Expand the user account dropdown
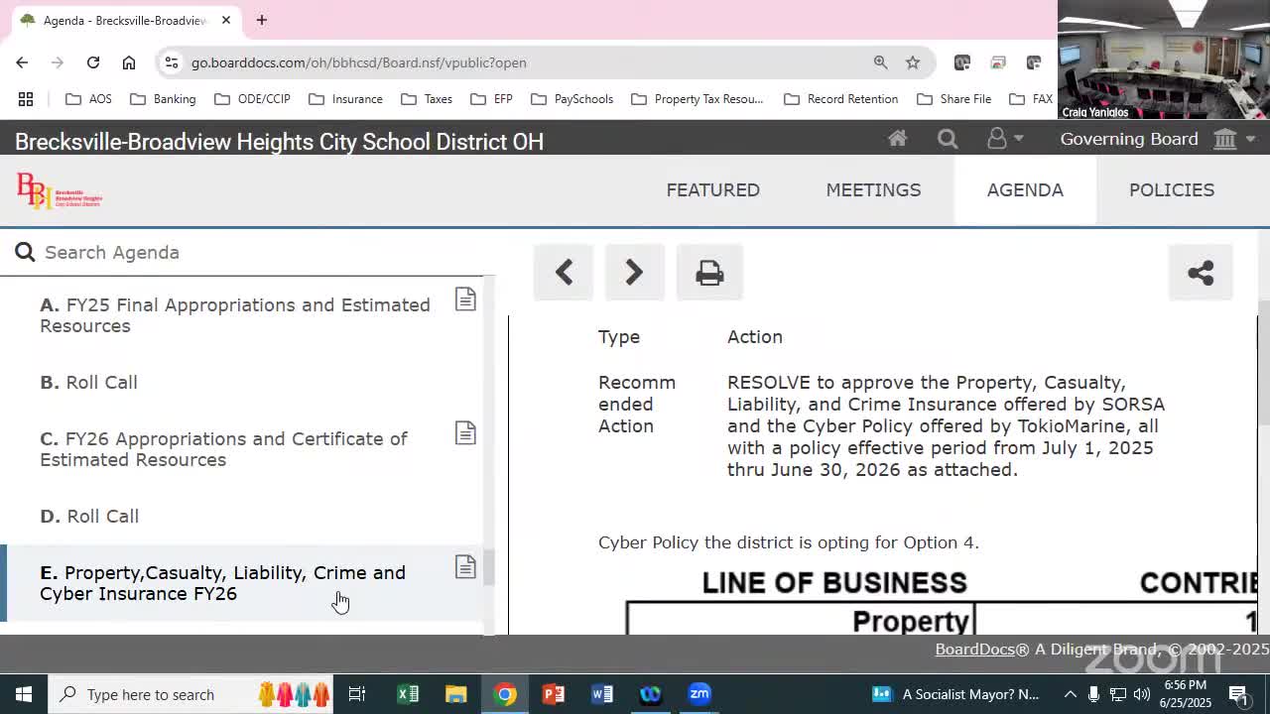Viewport: 1270px width, 714px height. click(x=1004, y=139)
